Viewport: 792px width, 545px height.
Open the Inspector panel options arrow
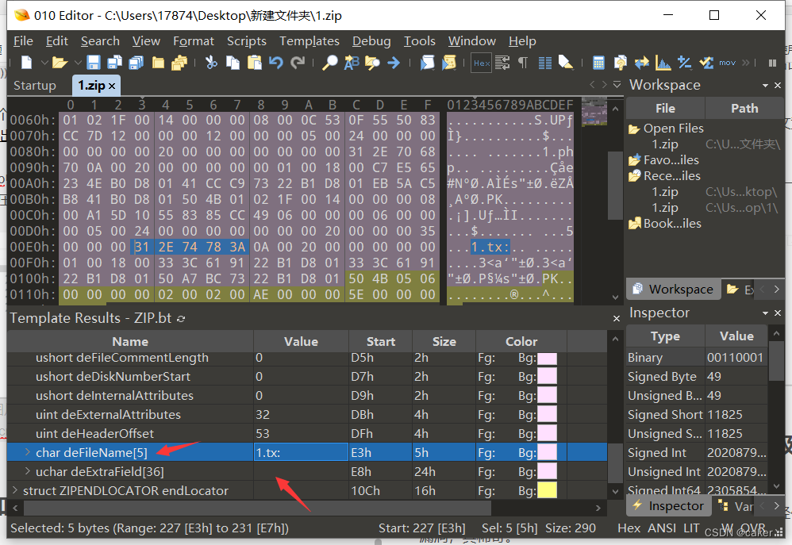point(765,313)
